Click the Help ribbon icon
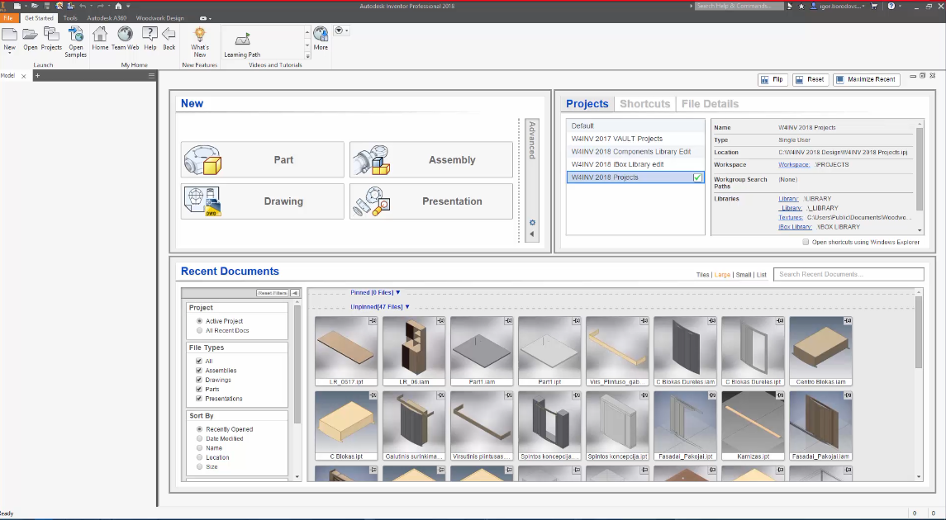Viewport: 946px width, 520px height. [150, 35]
